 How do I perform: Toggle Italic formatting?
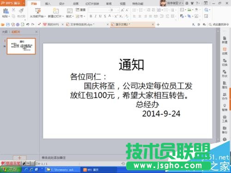coord(96,16)
